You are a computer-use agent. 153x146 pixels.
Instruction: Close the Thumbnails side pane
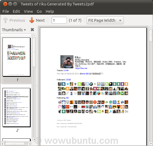point(32,30)
